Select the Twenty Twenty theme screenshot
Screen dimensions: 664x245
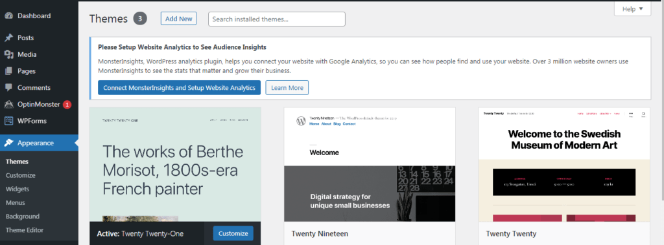point(564,164)
